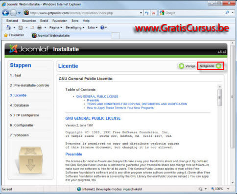Click the Home icon in toolbar
The width and height of the screenshot is (237, 194).
(8, 27)
